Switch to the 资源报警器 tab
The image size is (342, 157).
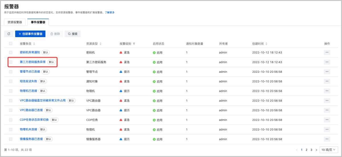15,22
